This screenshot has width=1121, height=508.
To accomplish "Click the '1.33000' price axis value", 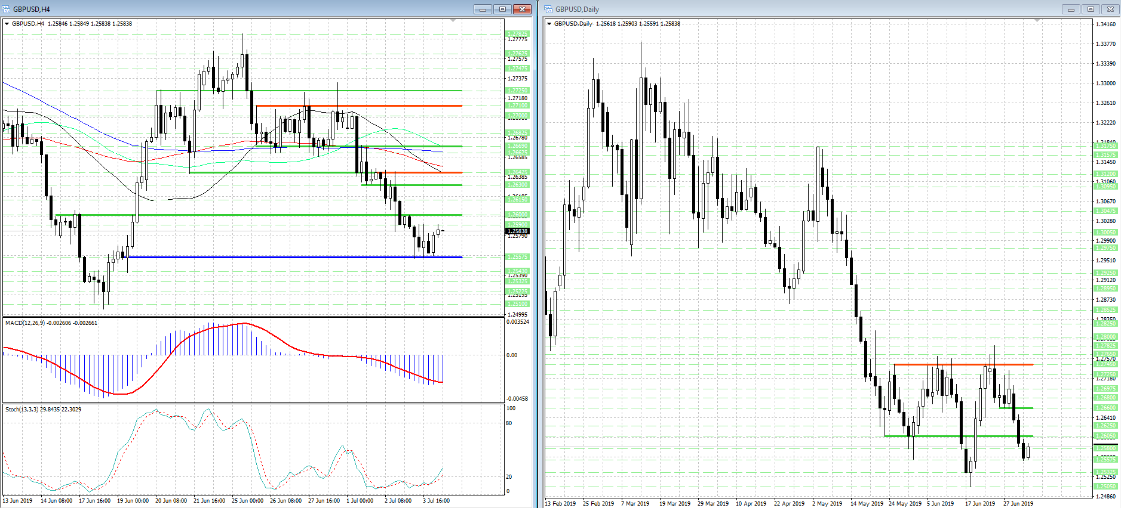I will click(1106, 83).
